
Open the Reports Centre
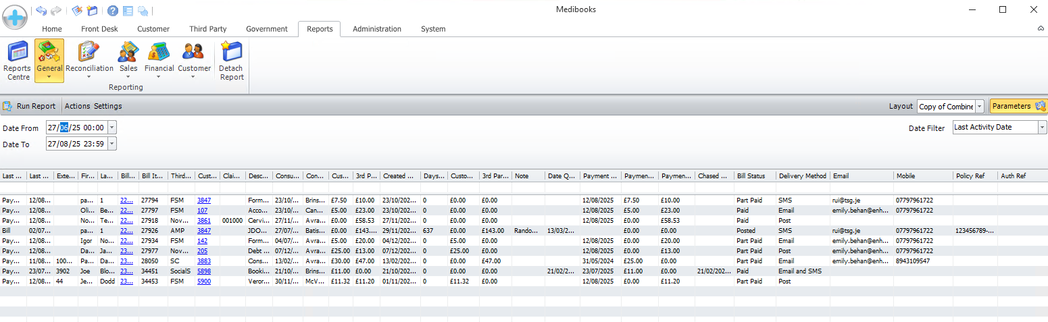click(x=18, y=60)
